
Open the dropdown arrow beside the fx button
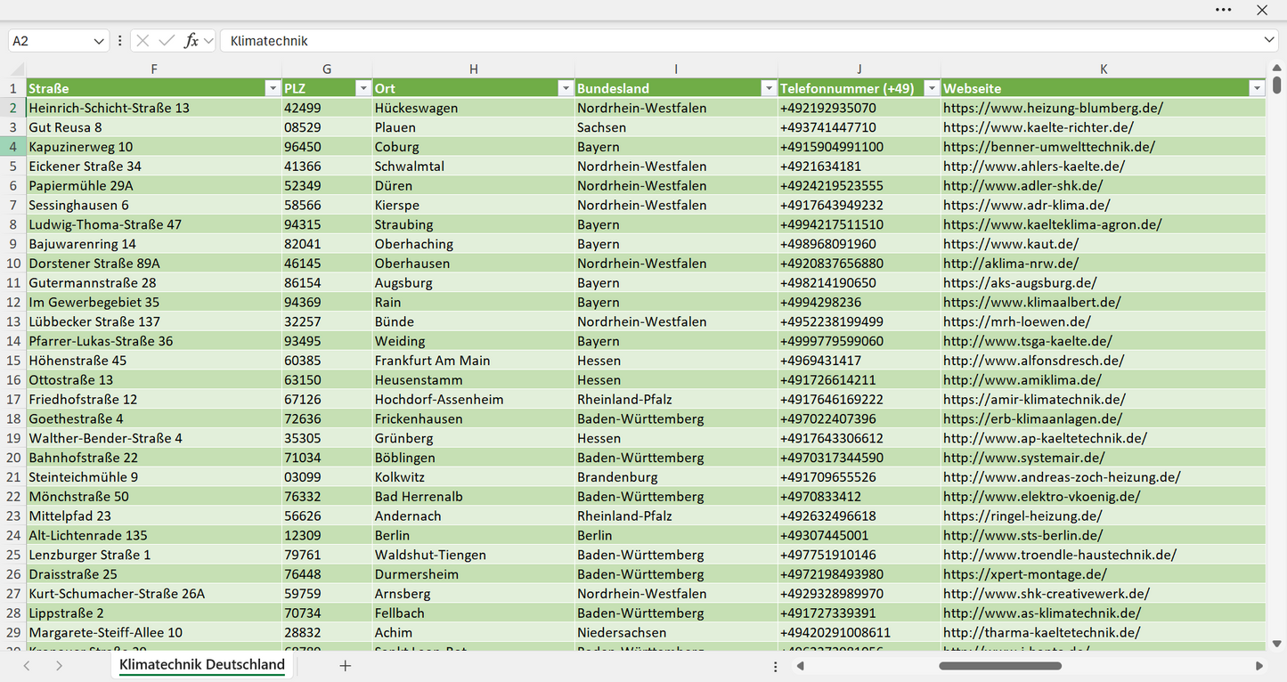pos(208,41)
